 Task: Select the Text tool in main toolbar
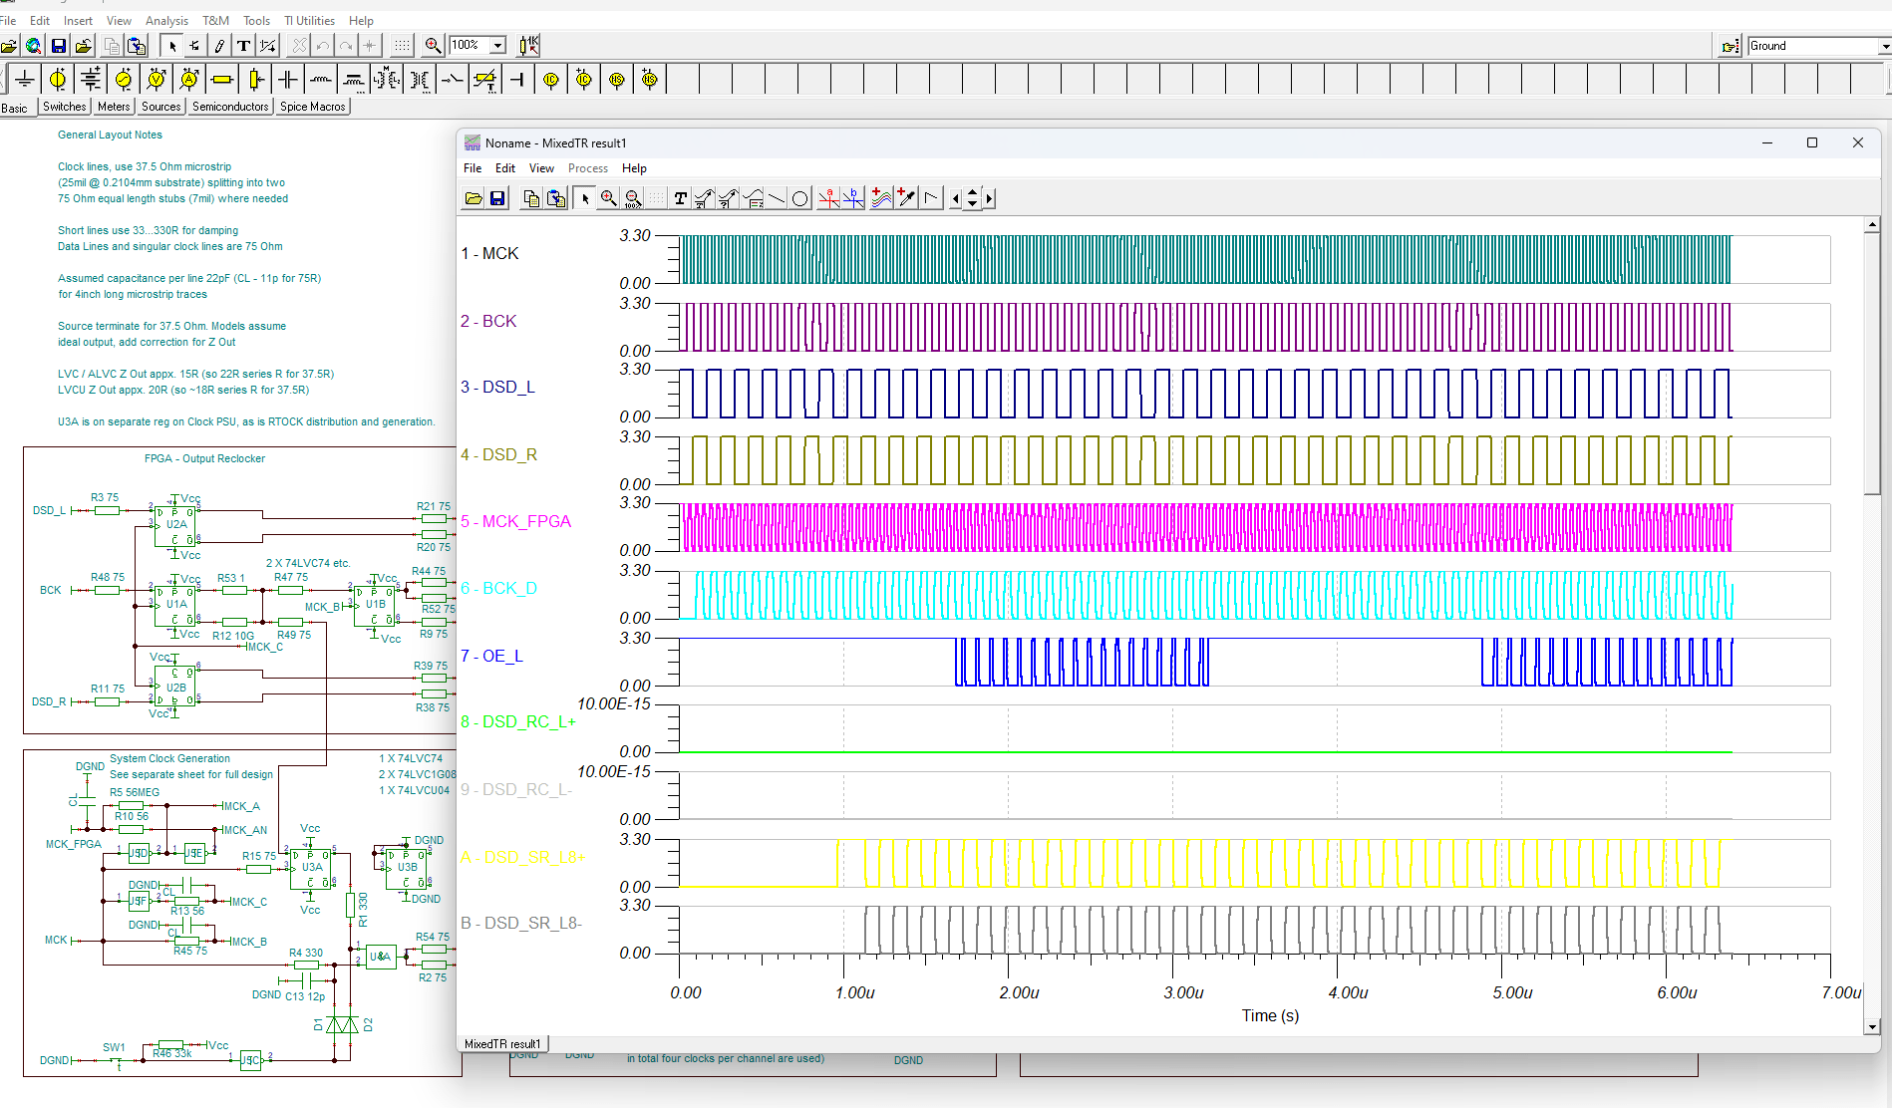coord(243,46)
